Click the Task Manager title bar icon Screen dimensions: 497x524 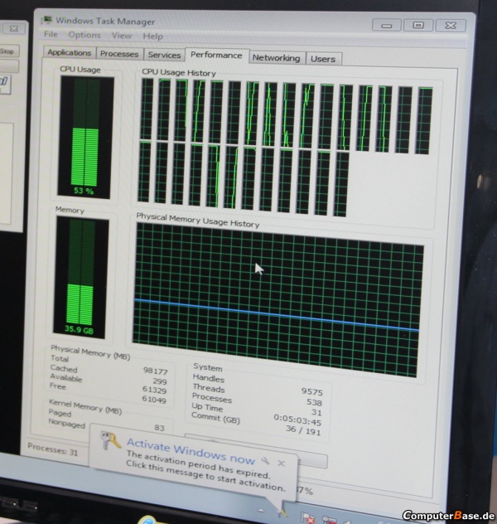[x=46, y=20]
